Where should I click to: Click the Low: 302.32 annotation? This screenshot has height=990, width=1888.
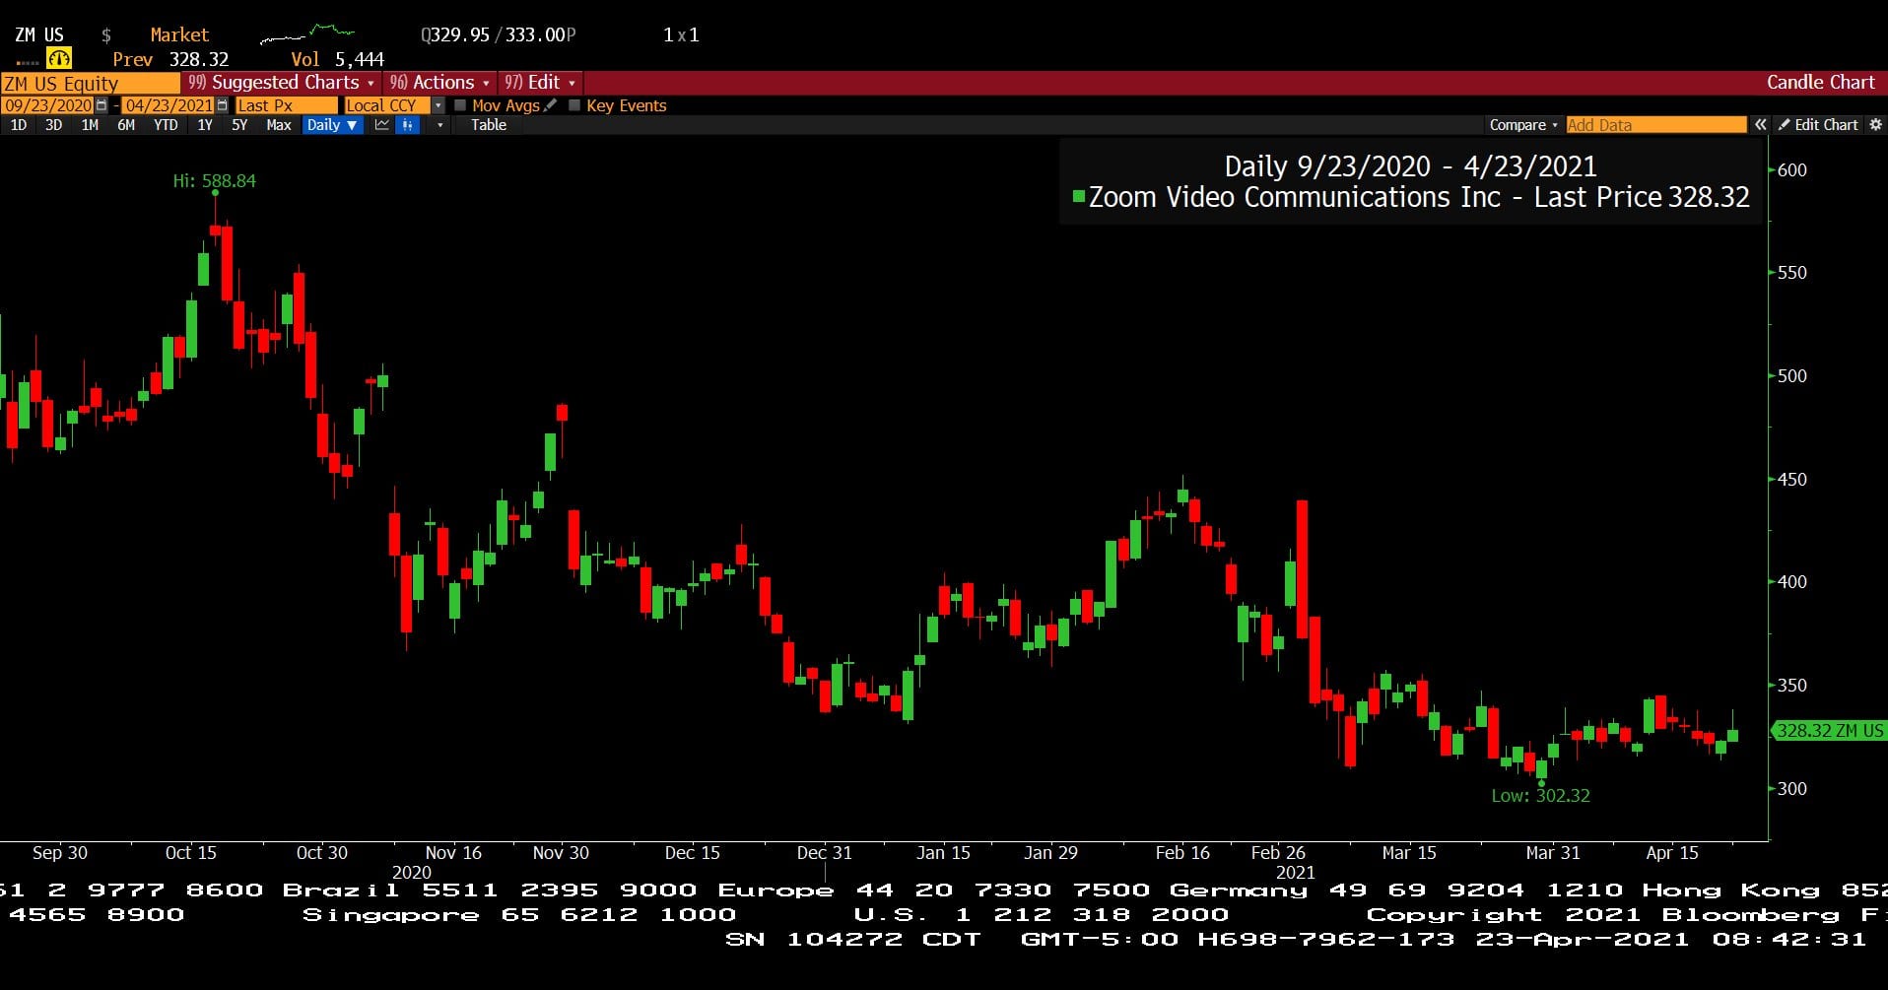pos(1540,796)
